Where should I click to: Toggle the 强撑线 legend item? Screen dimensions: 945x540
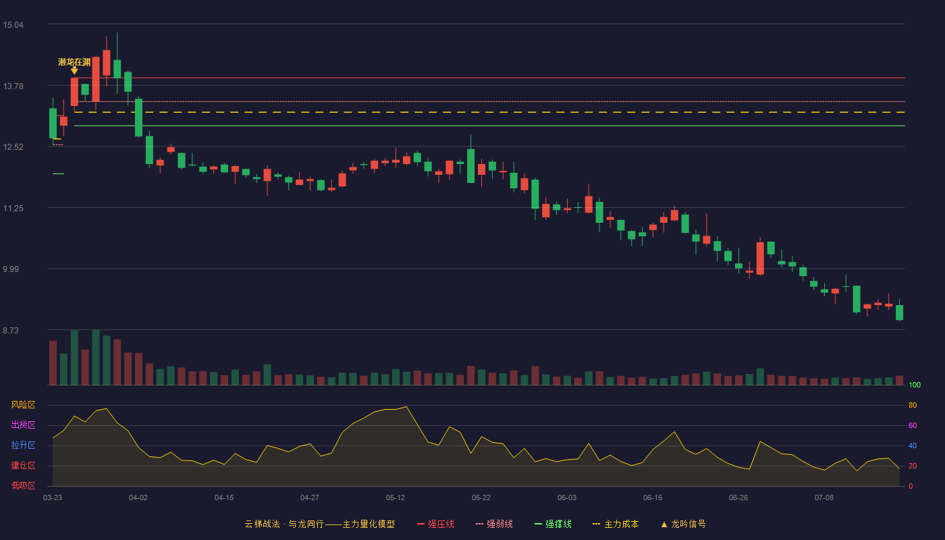click(553, 524)
